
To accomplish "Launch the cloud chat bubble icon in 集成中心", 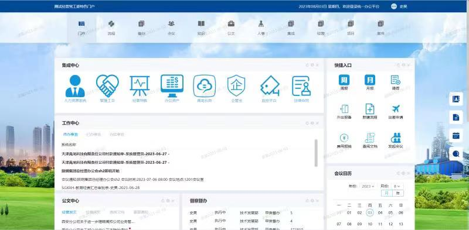I will pyautogui.click(x=204, y=86).
